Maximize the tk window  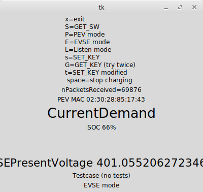(180, 7)
